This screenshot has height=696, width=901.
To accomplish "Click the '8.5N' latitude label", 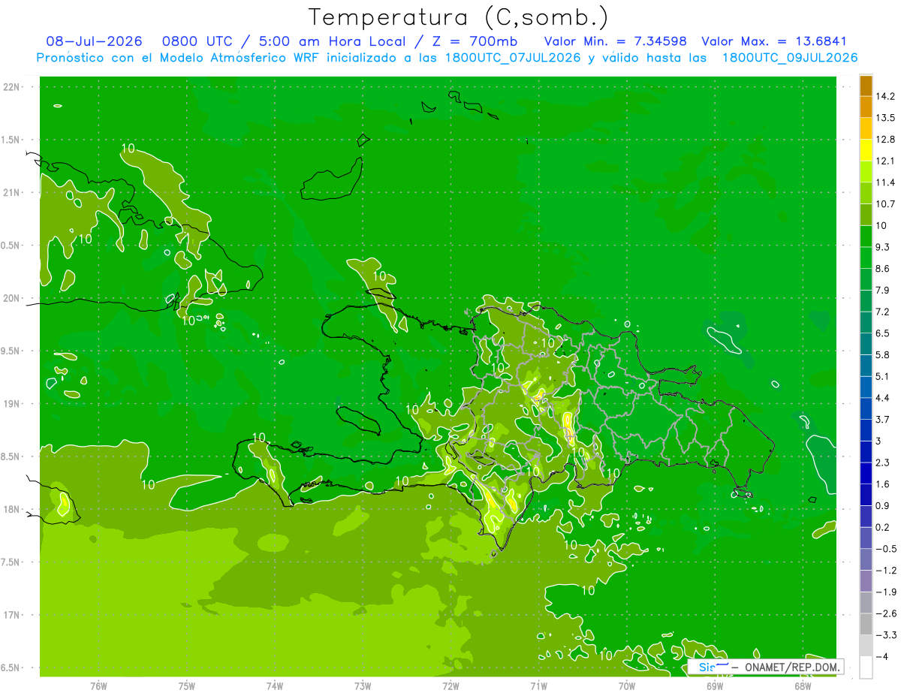I will (x=11, y=456).
